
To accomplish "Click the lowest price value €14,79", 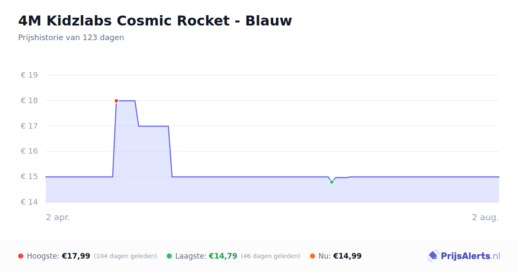I will coord(223,256).
